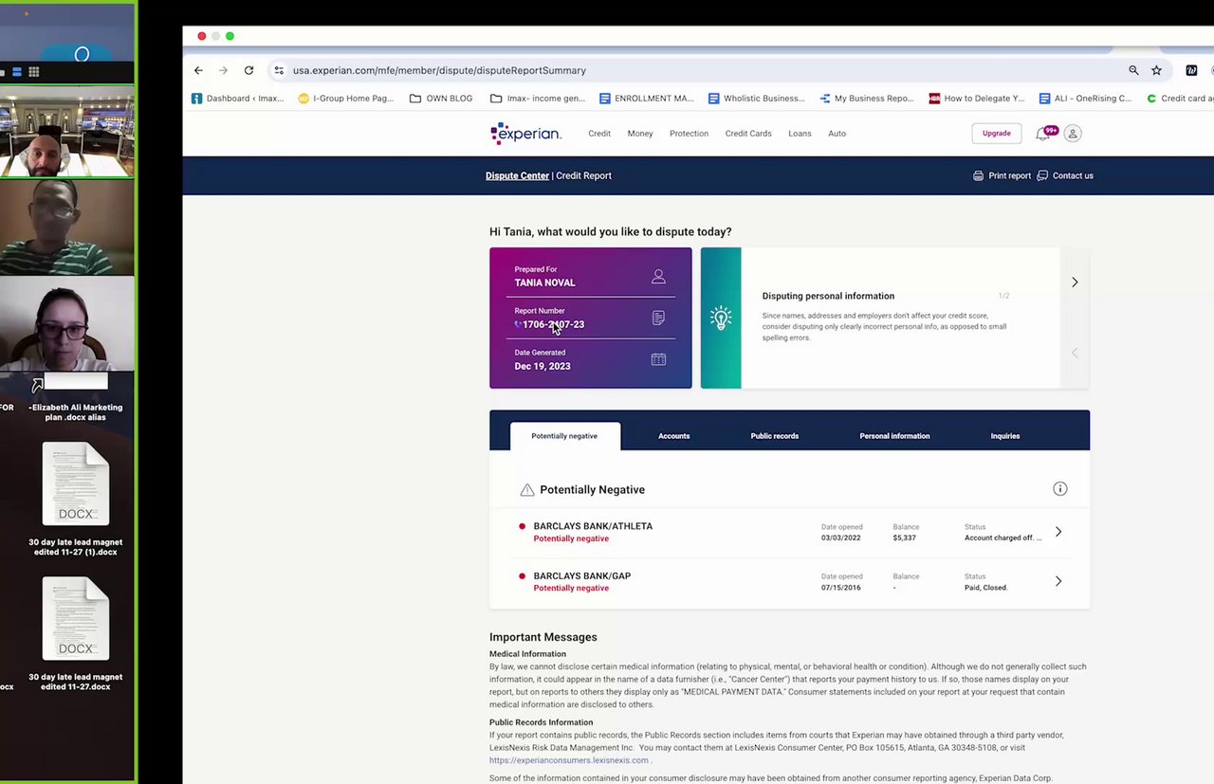
Task: Select the Potentially negative tab
Action: (564, 436)
